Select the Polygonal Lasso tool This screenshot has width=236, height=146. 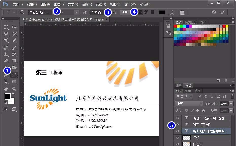click(x=6, y=34)
